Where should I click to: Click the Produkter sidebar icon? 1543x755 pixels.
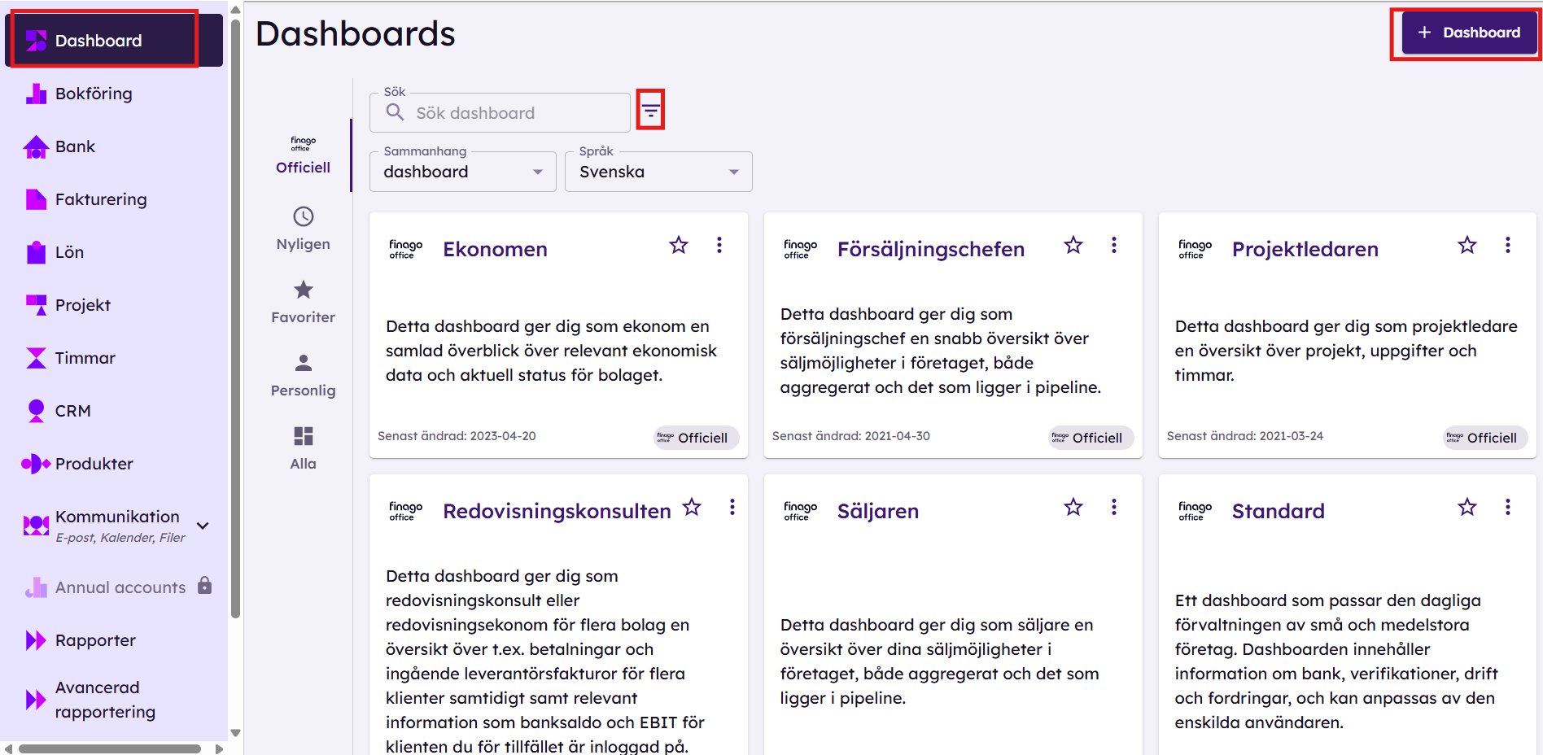click(x=36, y=464)
